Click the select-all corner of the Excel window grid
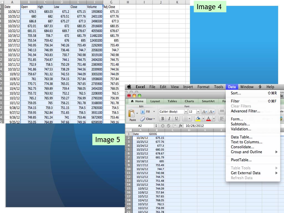 tap(129, 130)
